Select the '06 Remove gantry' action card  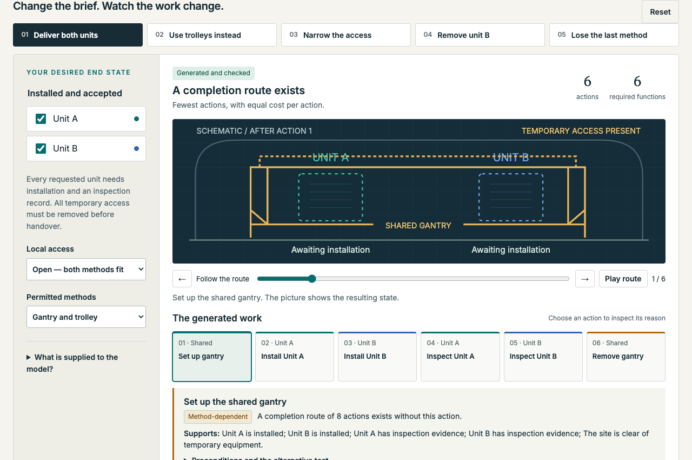click(626, 357)
